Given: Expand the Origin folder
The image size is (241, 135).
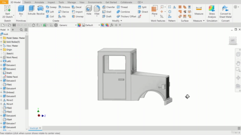Looking at the screenshot, I should tap(1, 49).
